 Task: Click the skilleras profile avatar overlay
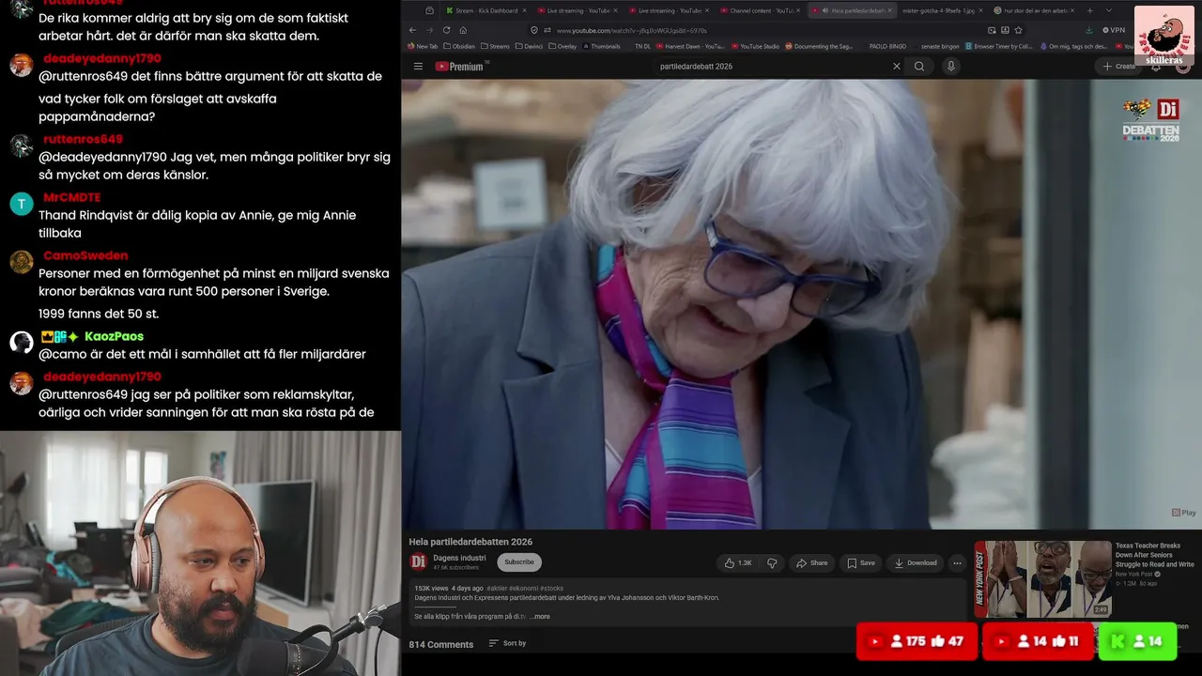point(1163,38)
